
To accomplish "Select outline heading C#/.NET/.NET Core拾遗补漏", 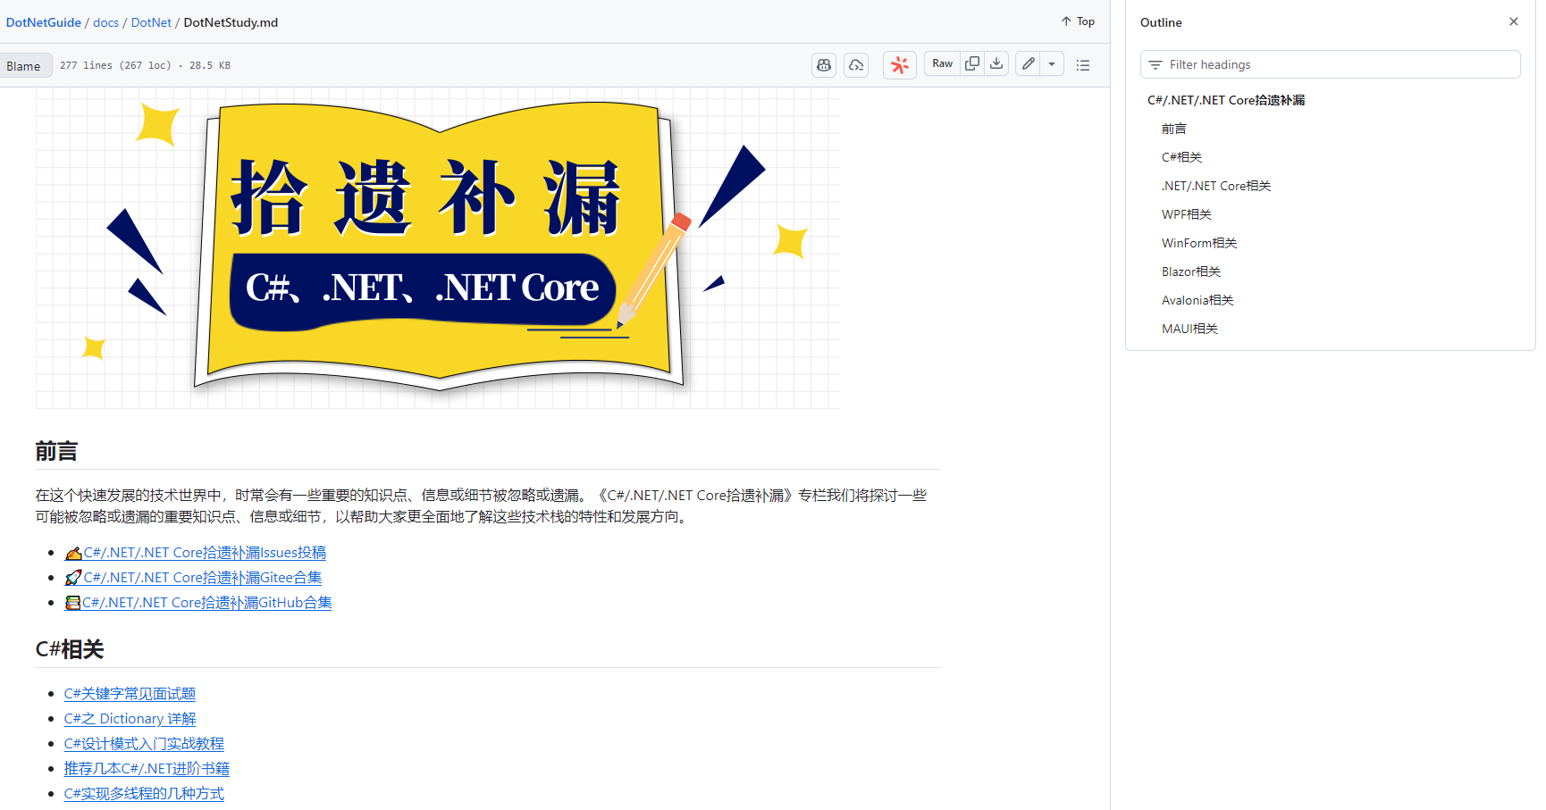I will click(1226, 100).
